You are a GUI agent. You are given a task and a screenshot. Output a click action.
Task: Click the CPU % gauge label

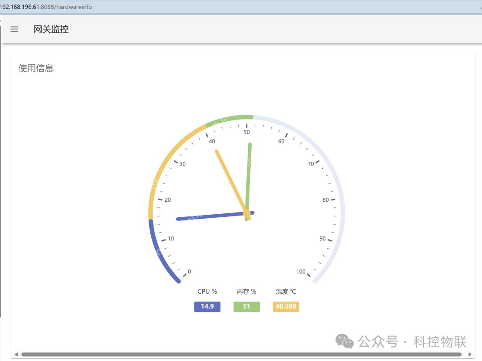tap(207, 291)
